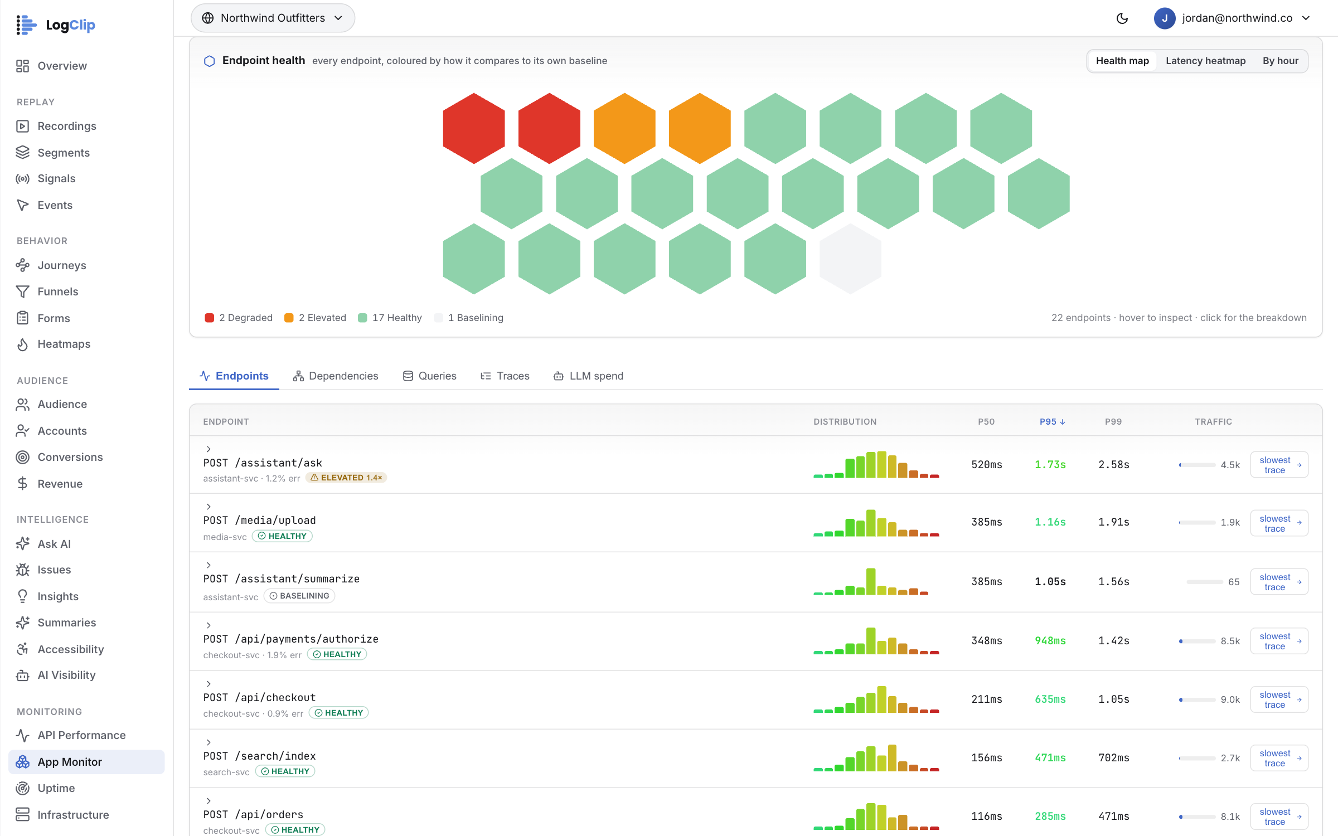Click the AI Visibility robot icon
The image size is (1338, 836).
pyautogui.click(x=22, y=675)
